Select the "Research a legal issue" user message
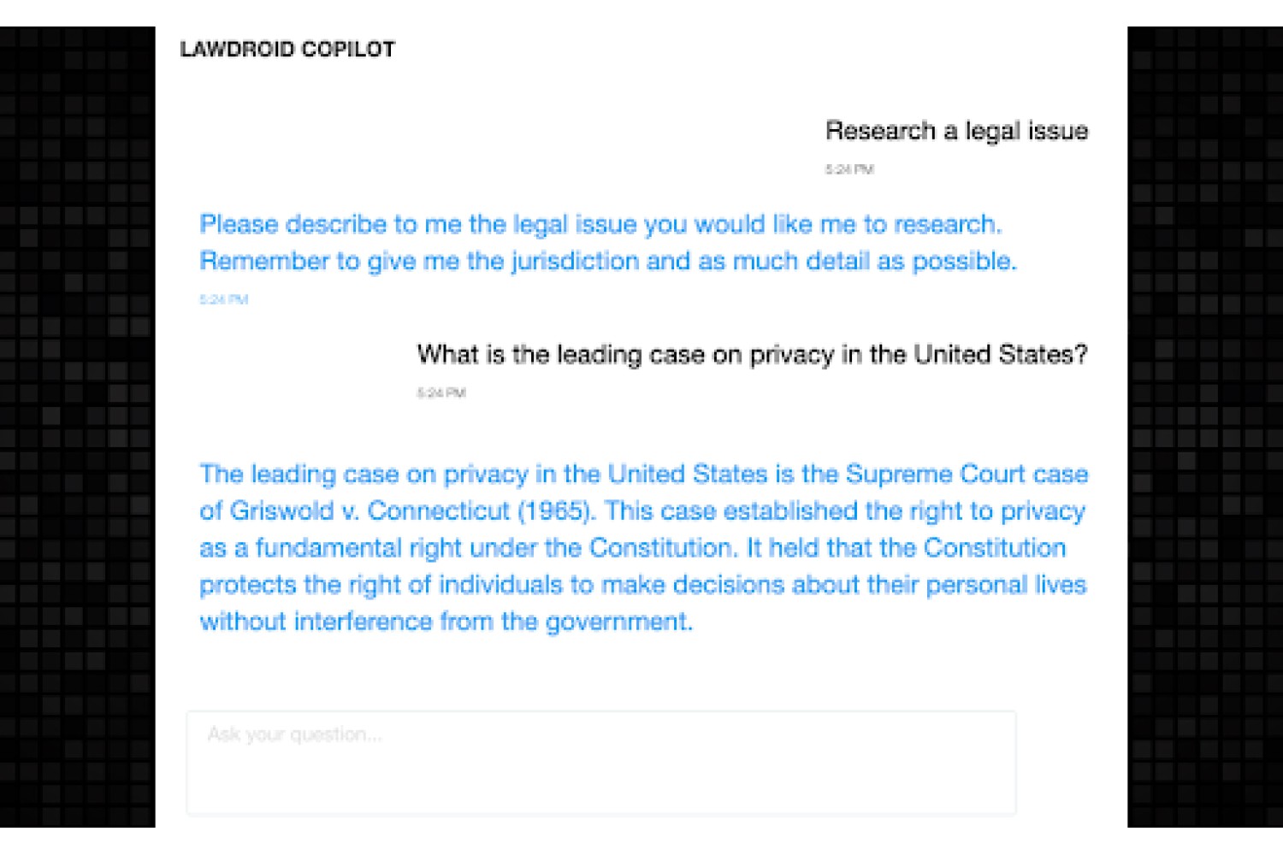The width and height of the screenshot is (1283, 855). tap(956, 131)
